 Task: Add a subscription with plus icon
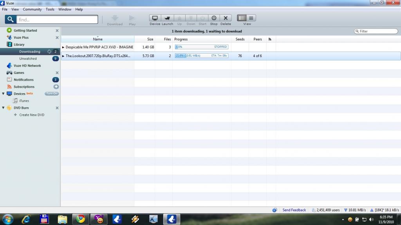pyautogui.click(x=56, y=87)
